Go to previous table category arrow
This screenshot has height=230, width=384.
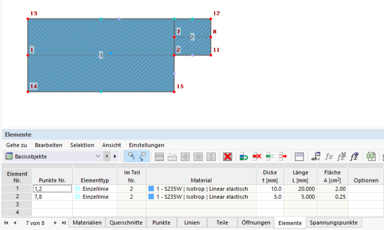pyautogui.click(x=107, y=156)
